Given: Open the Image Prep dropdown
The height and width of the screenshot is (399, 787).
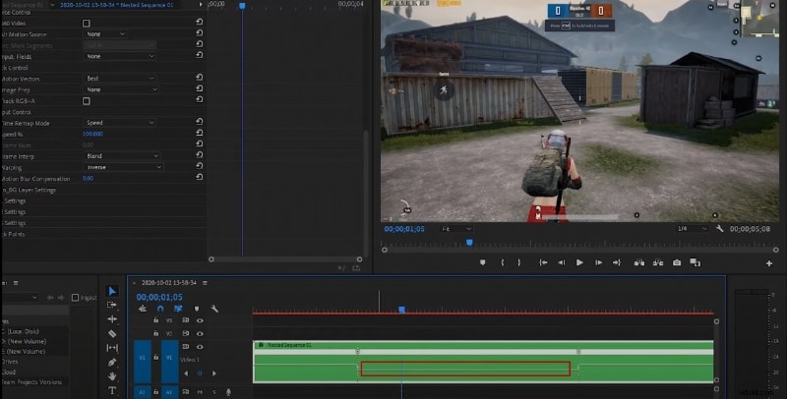Looking at the screenshot, I should click(121, 89).
